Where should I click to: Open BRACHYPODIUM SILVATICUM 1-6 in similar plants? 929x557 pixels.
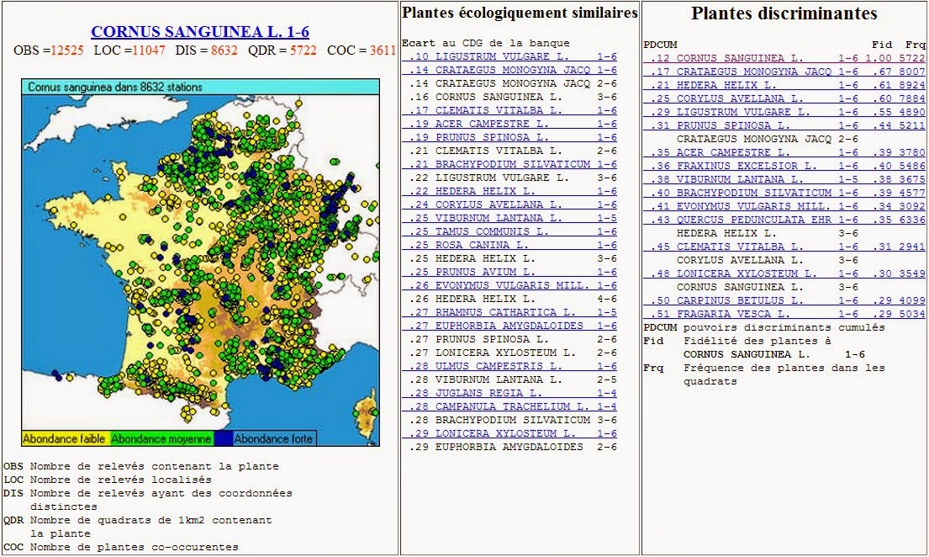(x=509, y=164)
